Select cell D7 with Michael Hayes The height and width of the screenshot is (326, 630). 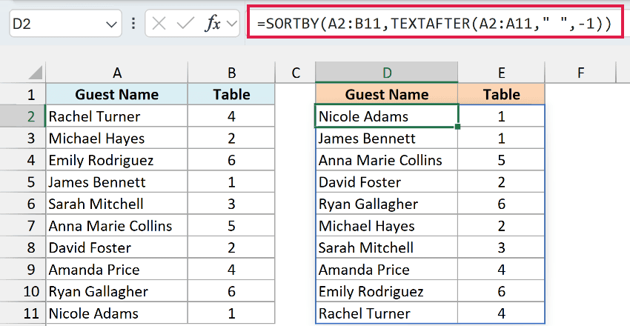click(387, 226)
